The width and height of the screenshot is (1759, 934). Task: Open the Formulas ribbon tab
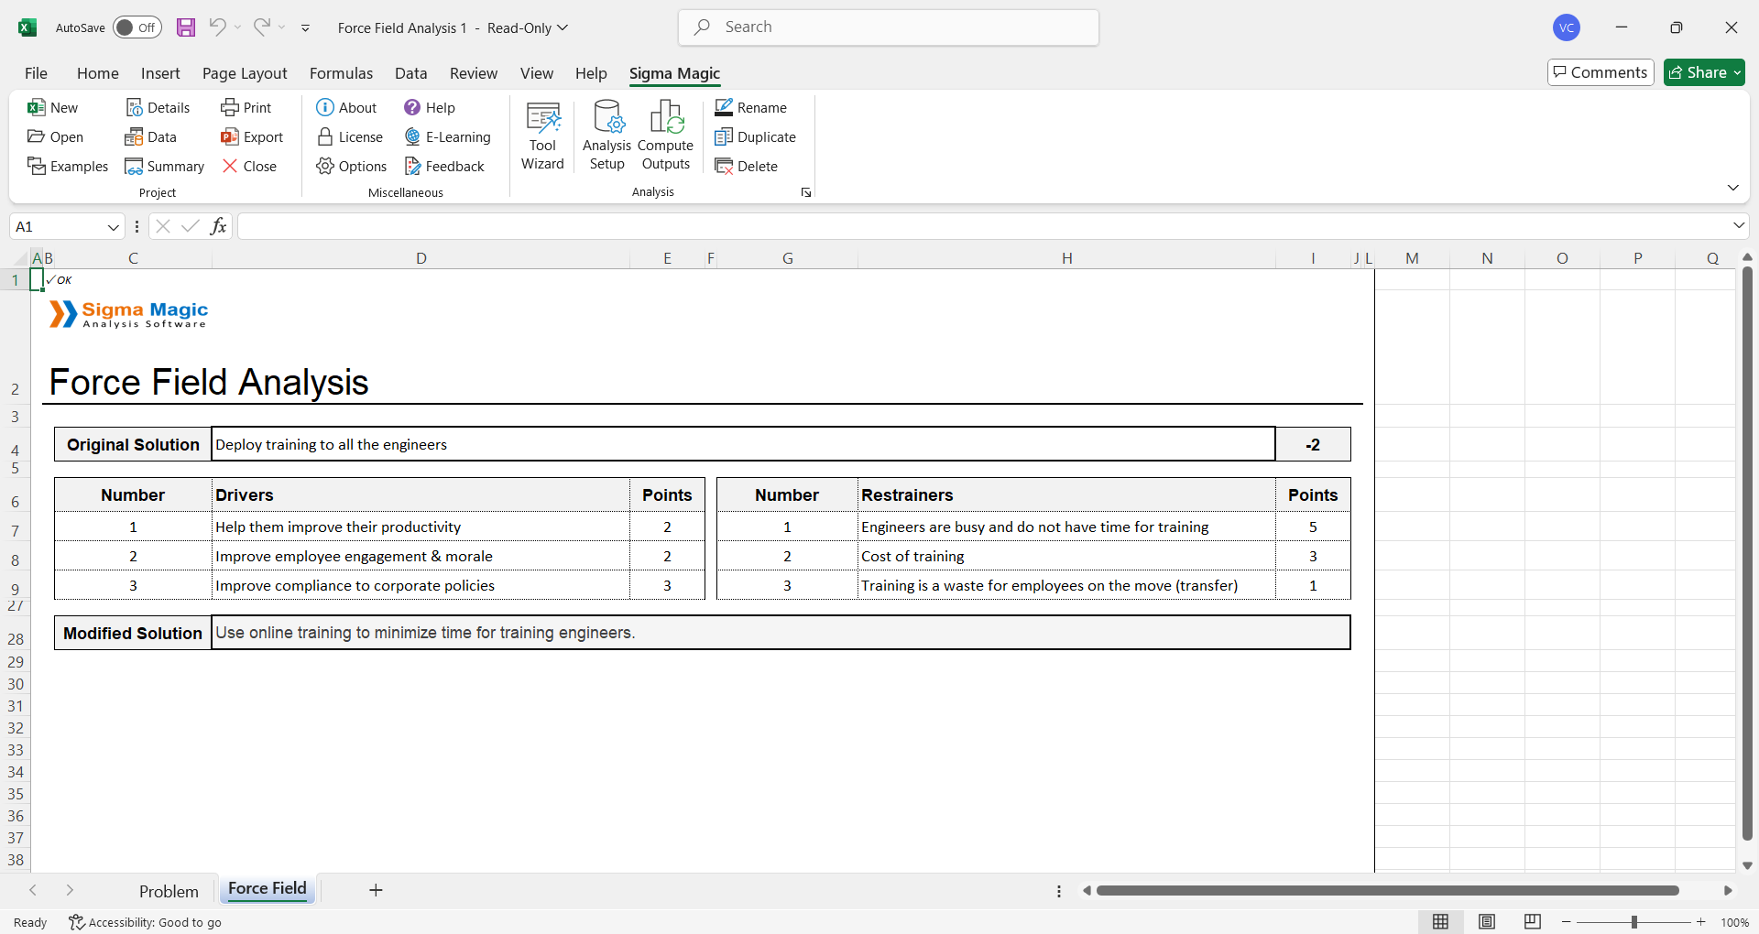[x=341, y=73]
